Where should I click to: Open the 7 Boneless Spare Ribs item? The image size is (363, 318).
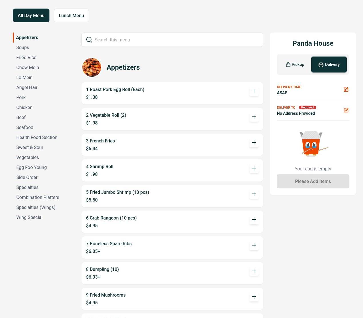coord(172,247)
